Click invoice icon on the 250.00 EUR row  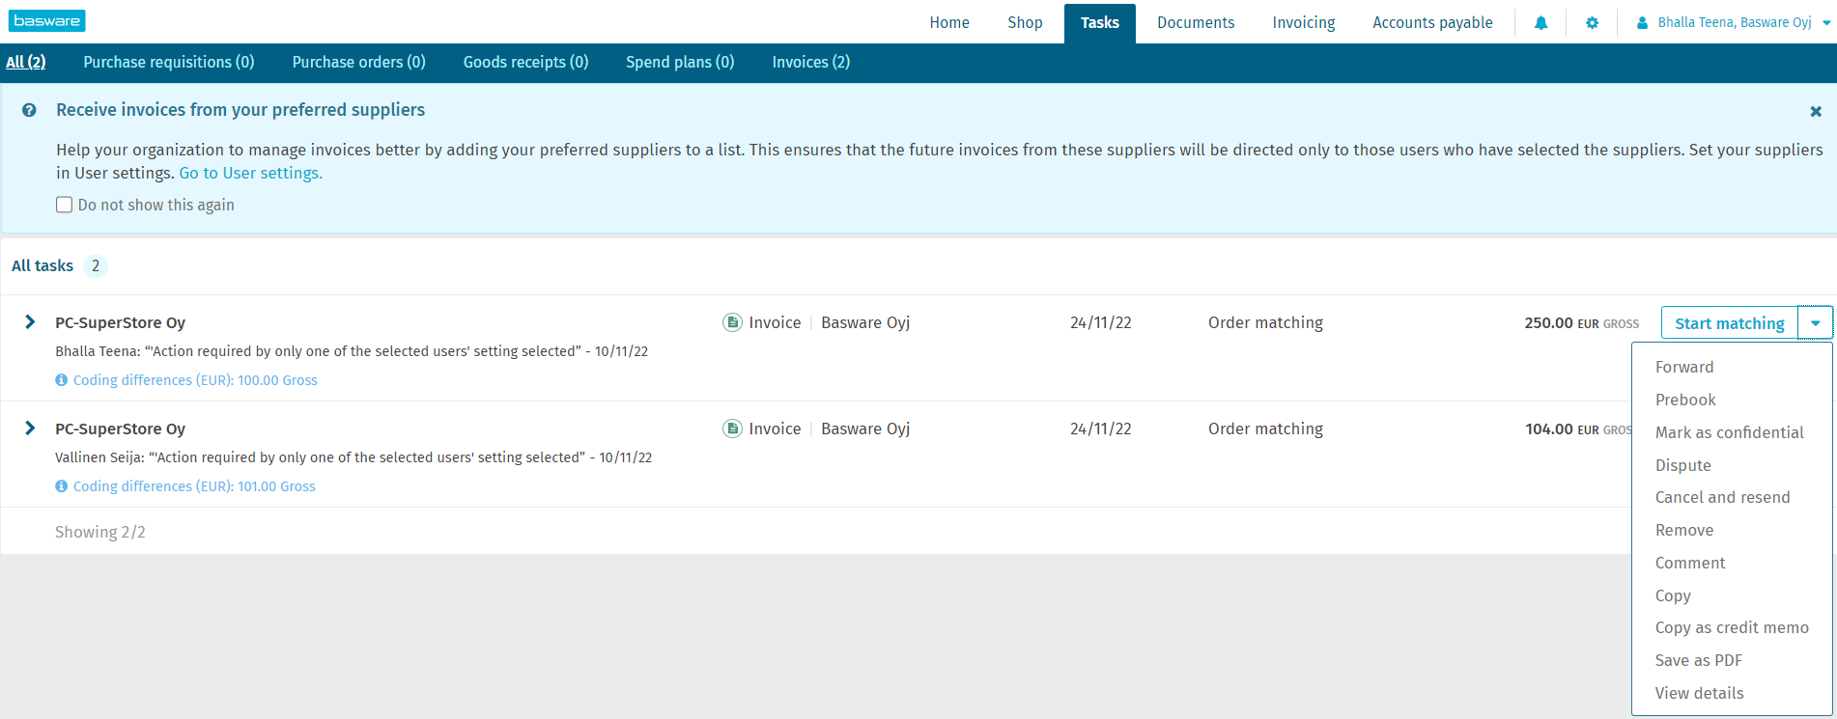pos(732,322)
